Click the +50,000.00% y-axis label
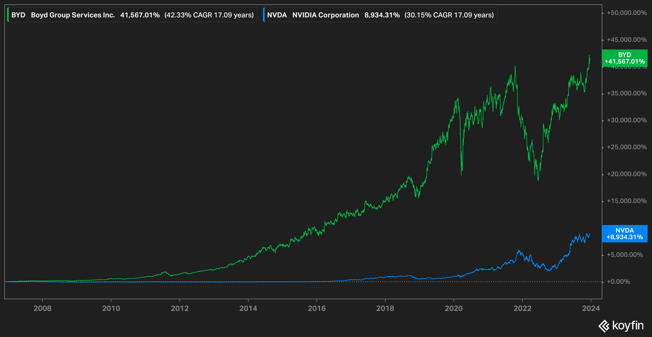The image size is (652, 337). click(x=627, y=13)
